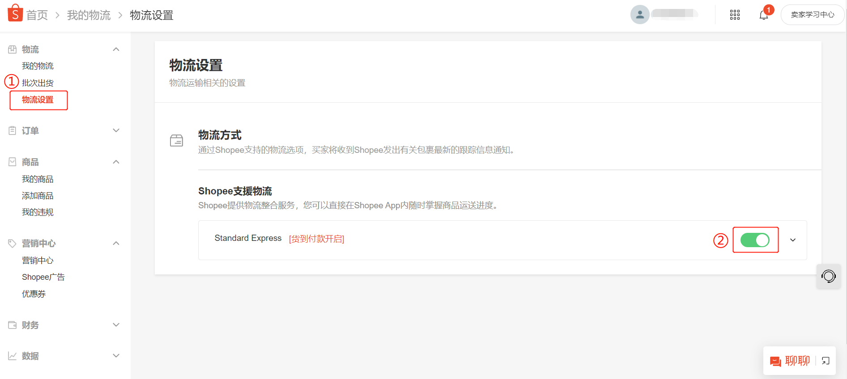The width and height of the screenshot is (847, 379).
Task: Click the 物流 section icon in sidebar
Action: (x=13, y=49)
